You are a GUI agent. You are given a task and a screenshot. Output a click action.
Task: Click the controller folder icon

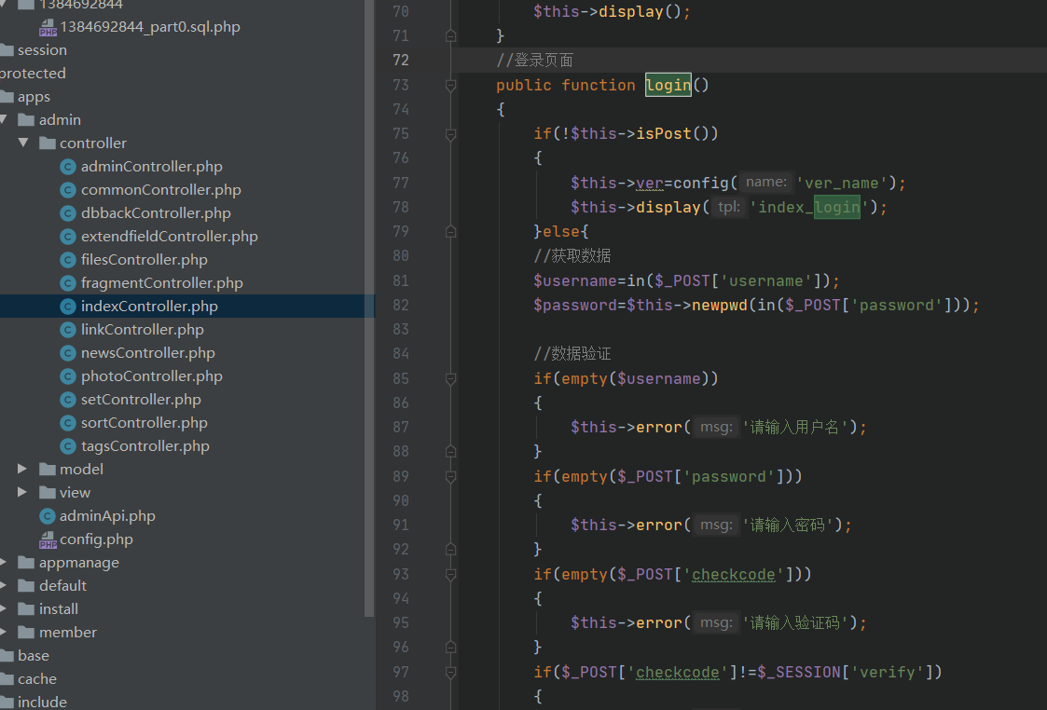[48, 143]
